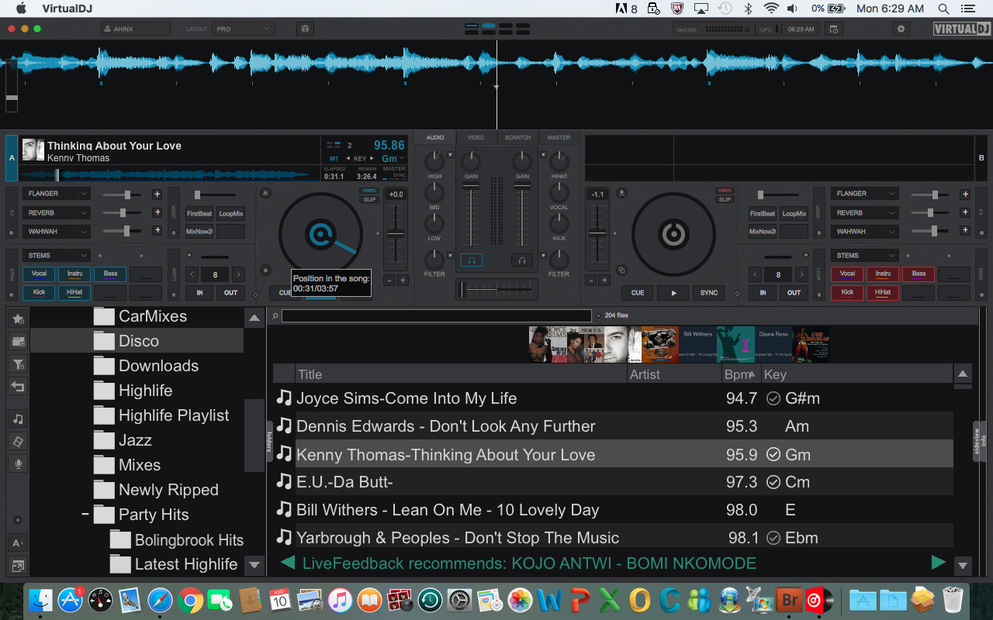Click LoopMix user button on deck B
Screen dimensions: 993x620
click(794, 213)
